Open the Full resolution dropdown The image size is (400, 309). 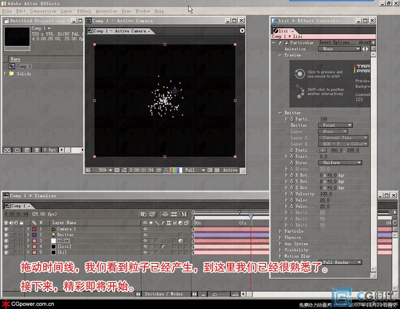pos(195,170)
